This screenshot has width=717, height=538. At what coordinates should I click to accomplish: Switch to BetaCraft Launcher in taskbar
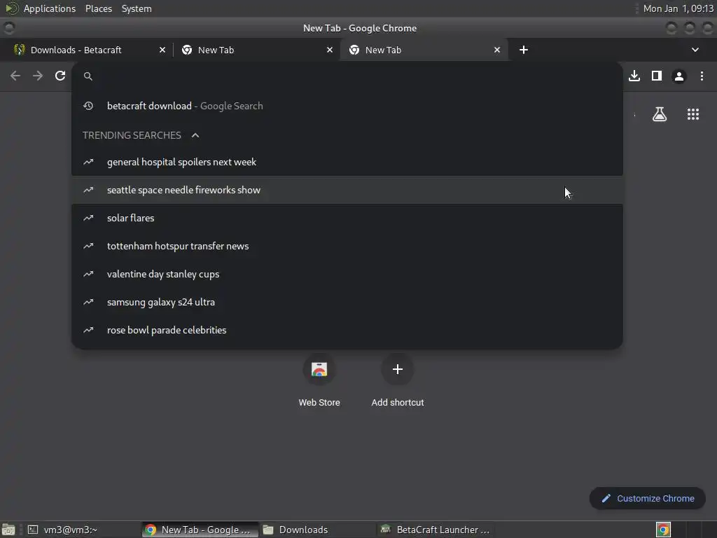(436, 530)
